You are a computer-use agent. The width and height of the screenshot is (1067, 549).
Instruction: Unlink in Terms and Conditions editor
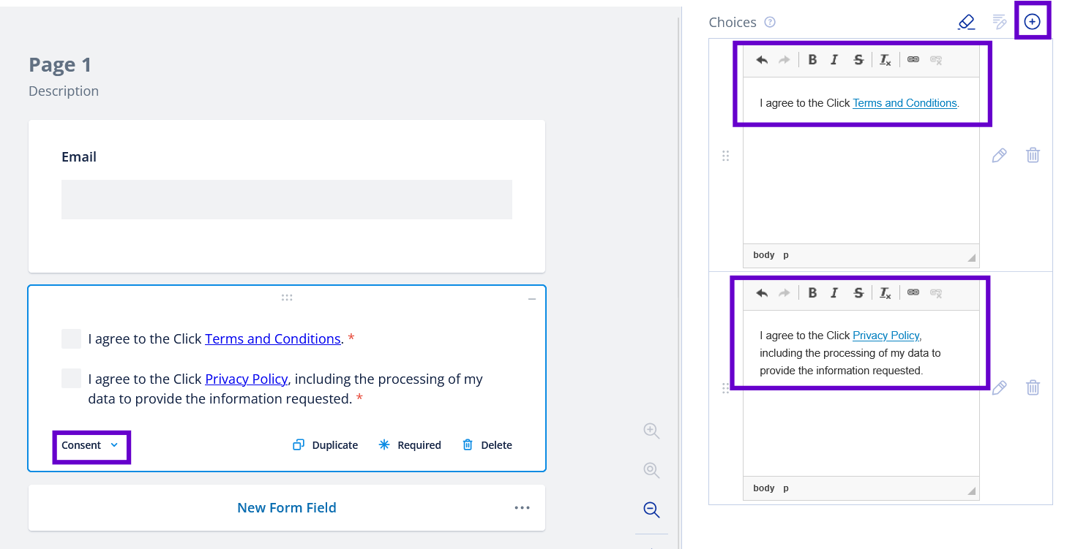pos(936,60)
